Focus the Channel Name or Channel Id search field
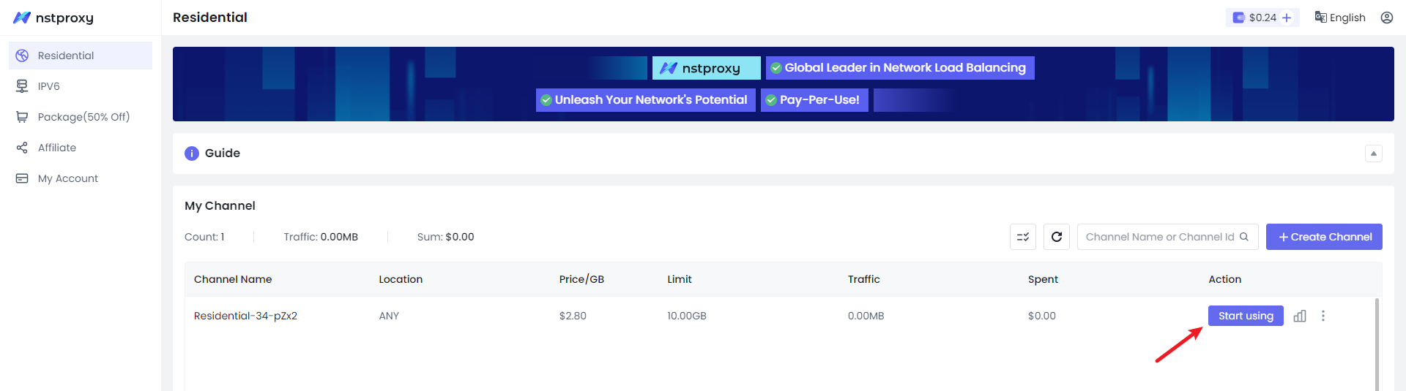This screenshot has width=1406, height=391. [x=1168, y=237]
